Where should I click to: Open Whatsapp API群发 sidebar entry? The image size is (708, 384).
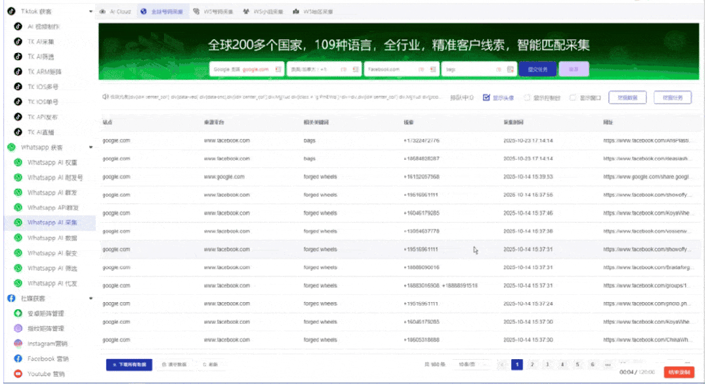53,208
